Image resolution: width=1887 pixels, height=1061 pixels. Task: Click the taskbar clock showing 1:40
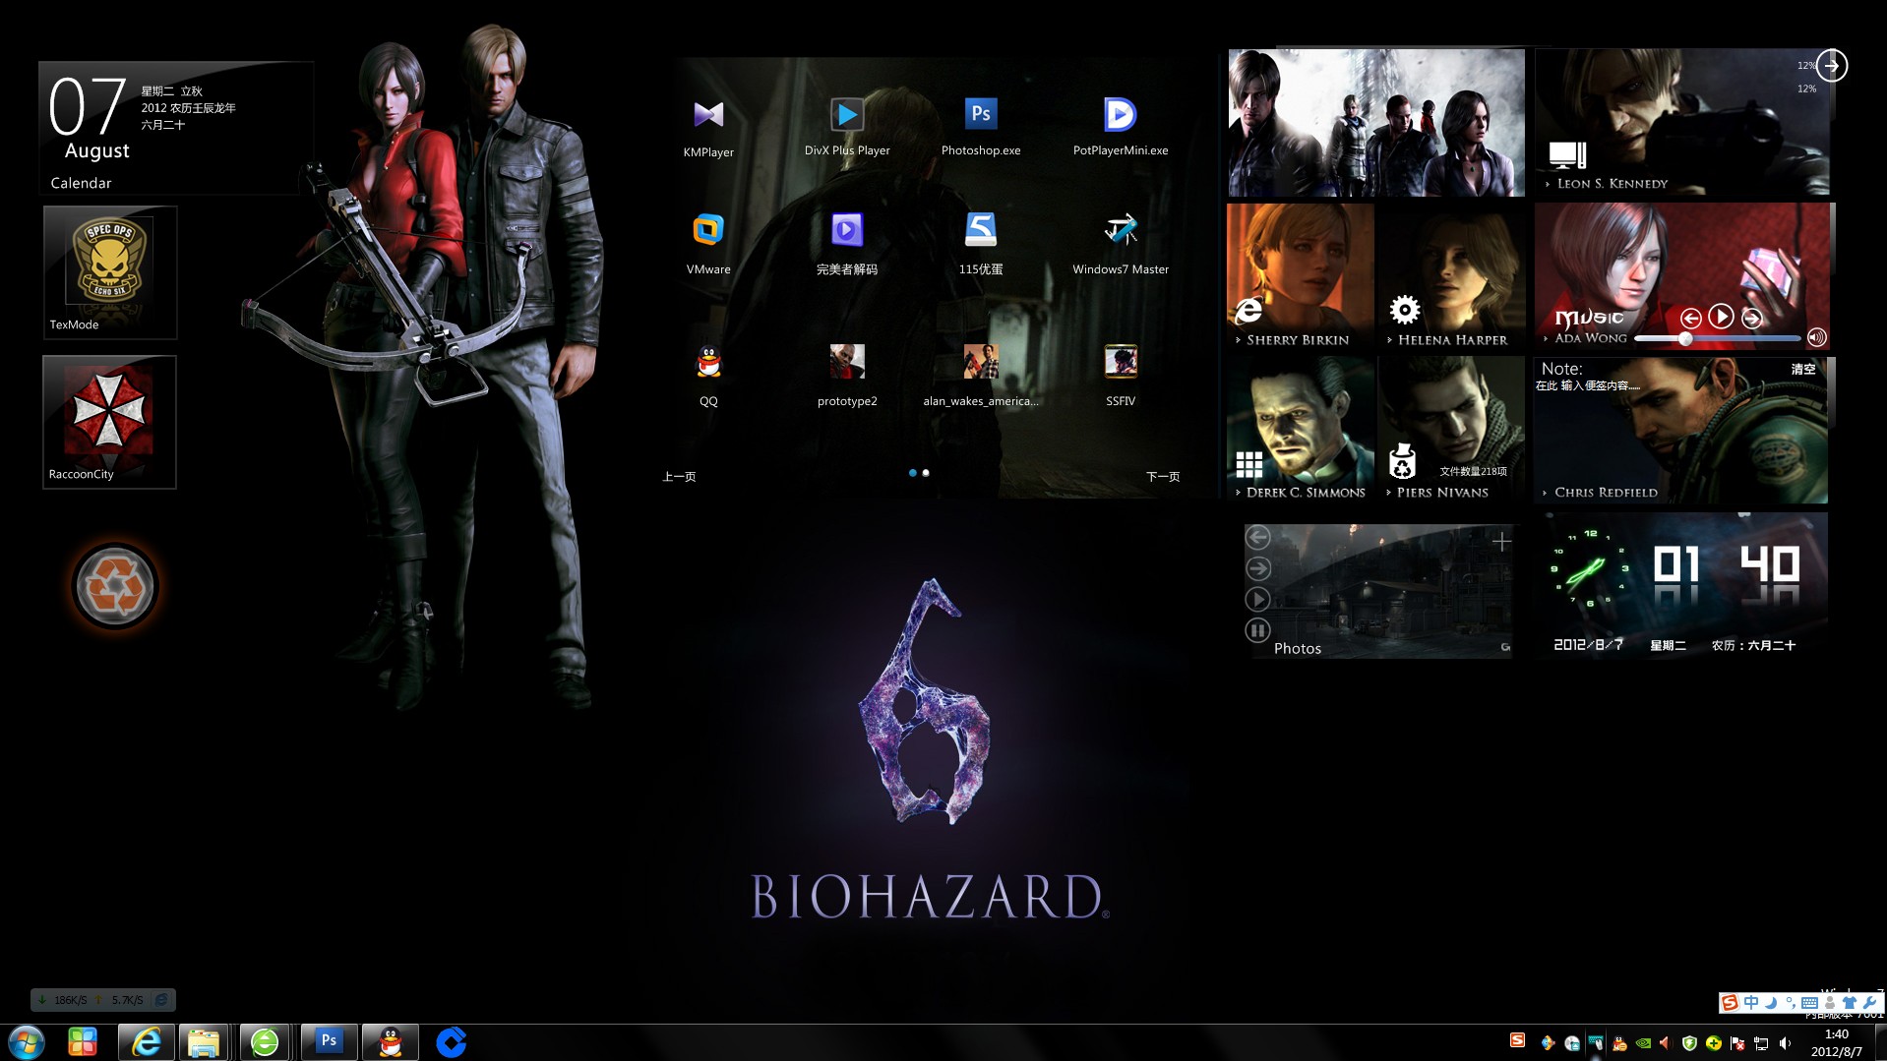coord(1836,1042)
